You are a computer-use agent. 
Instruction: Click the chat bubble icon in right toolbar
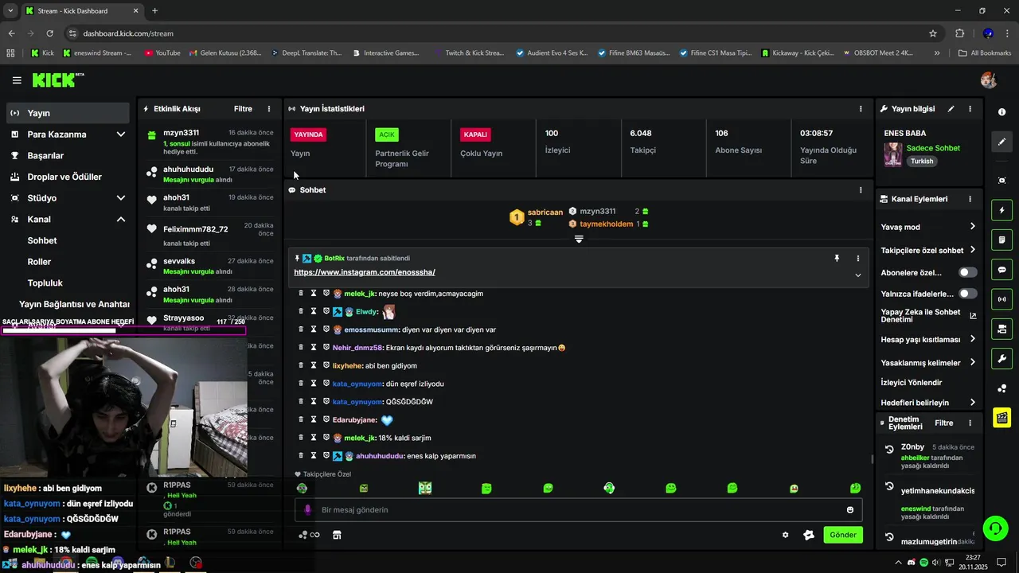(1001, 270)
